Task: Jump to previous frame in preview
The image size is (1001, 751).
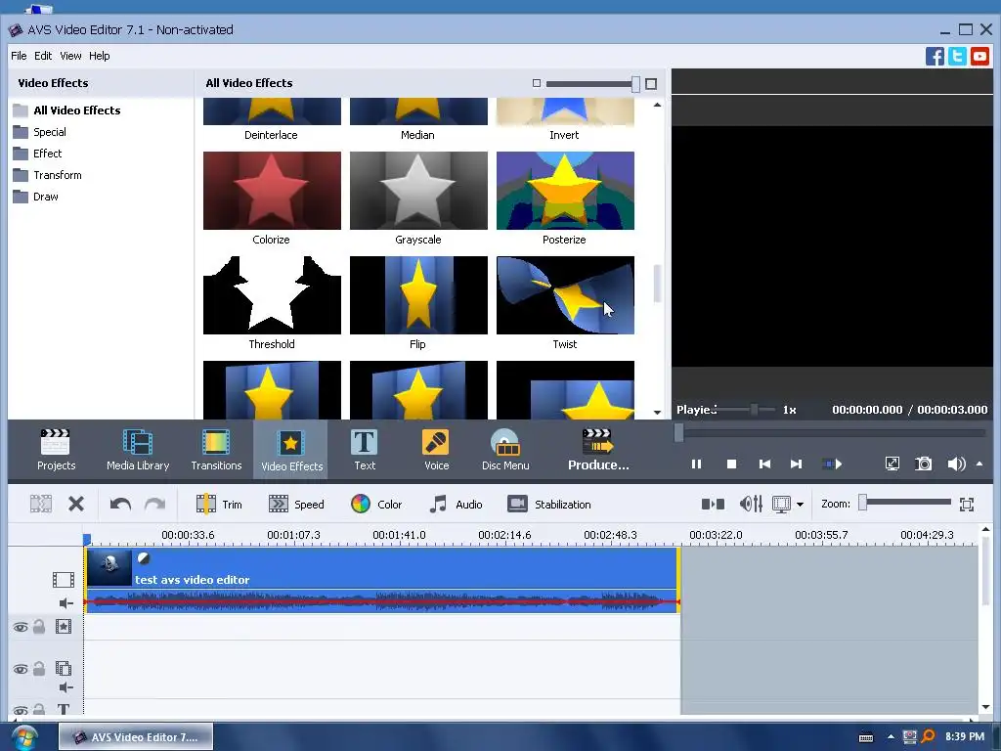Action: (x=764, y=464)
